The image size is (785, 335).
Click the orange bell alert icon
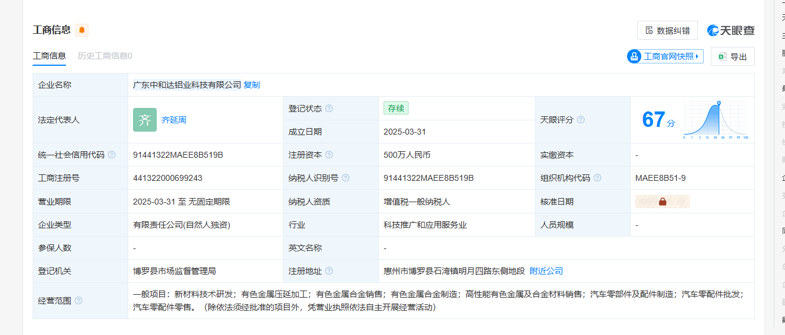click(82, 30)
